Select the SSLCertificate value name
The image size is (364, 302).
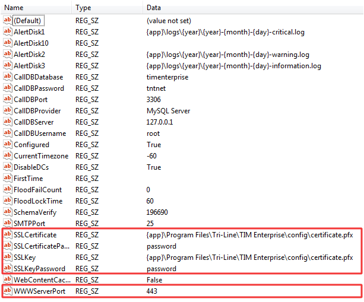pos(35,235)
